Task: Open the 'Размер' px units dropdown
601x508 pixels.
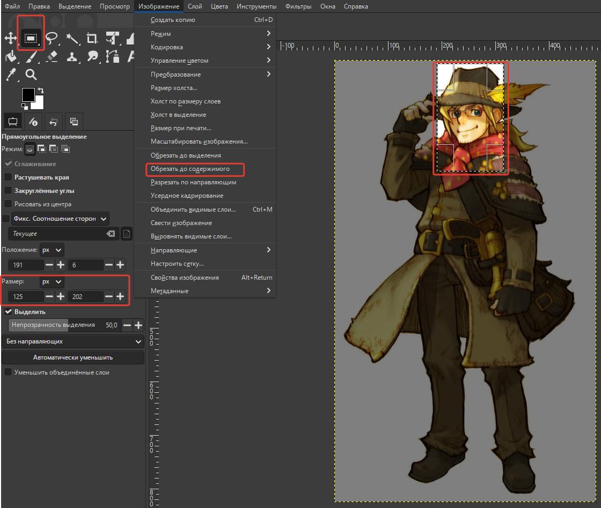Action: click(x=52, y=282)
